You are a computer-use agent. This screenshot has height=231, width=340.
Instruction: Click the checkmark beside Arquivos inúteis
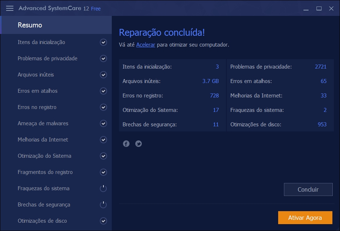point(103,75)
